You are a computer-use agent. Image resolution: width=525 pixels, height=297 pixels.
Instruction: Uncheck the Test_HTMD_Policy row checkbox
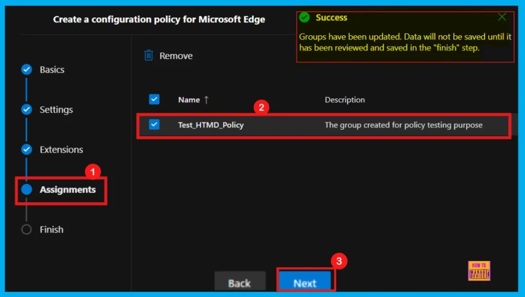click(154, 124)
